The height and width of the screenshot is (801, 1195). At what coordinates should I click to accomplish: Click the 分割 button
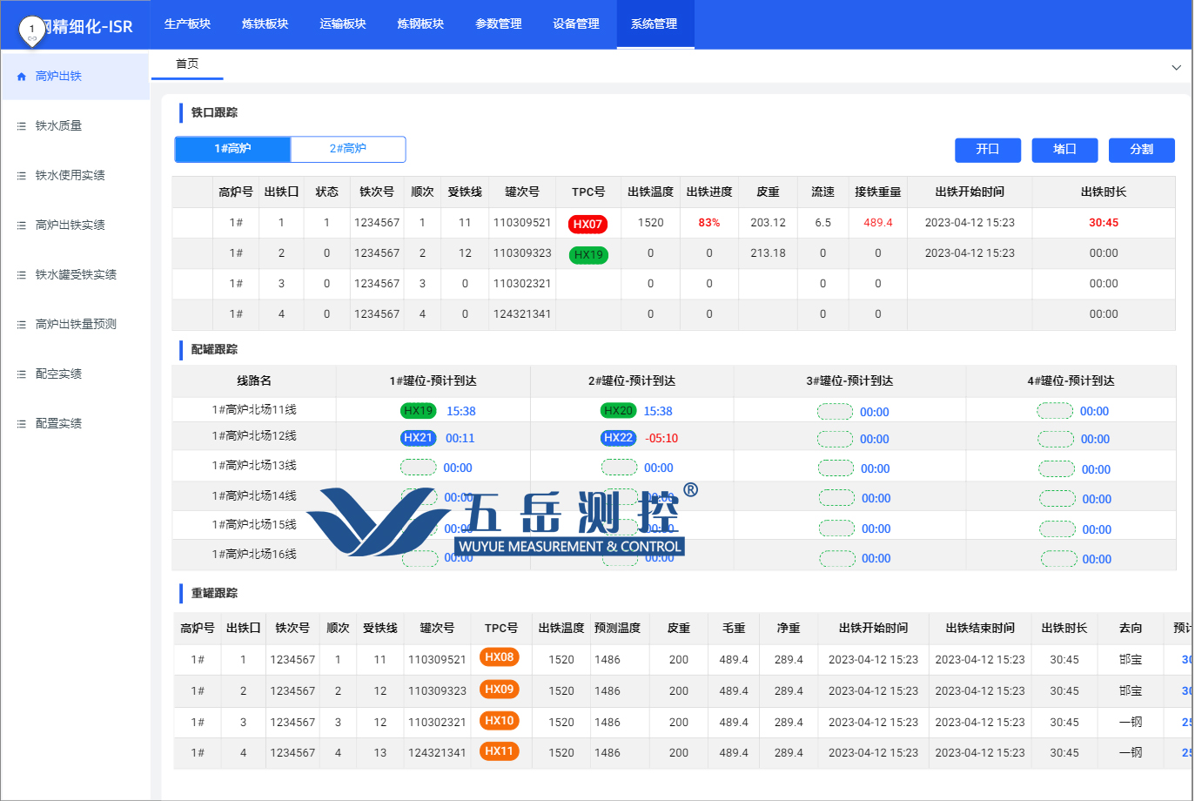coord(1141,150)
